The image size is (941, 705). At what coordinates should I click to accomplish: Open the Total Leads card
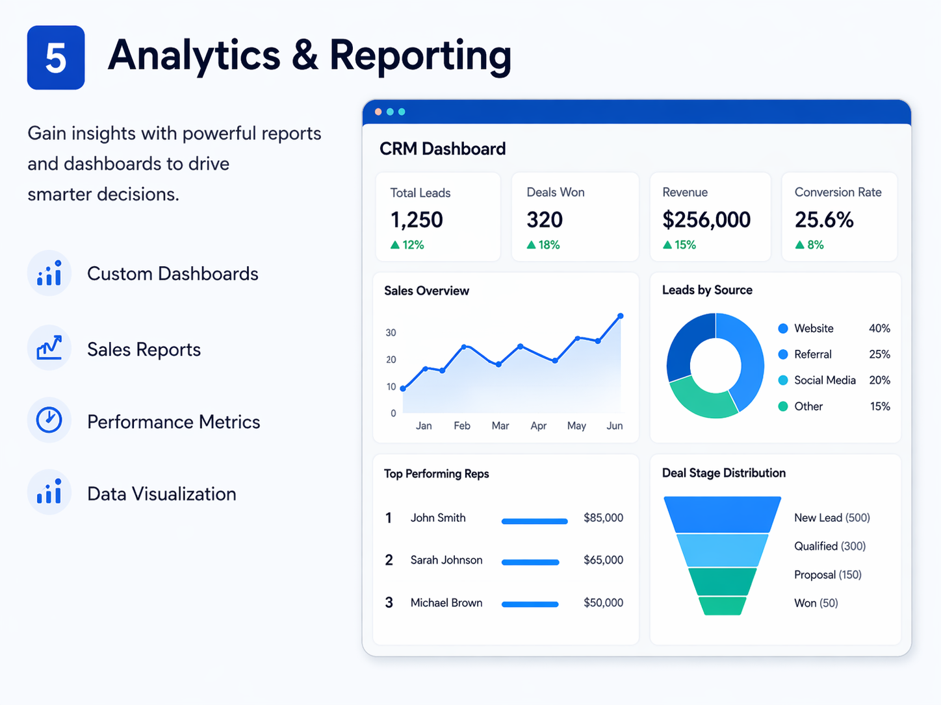pyautogui.click(x=438, y=217)
